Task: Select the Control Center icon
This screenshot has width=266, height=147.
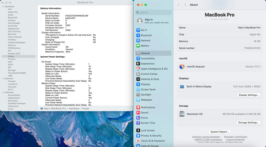Action: pos(138,74)
